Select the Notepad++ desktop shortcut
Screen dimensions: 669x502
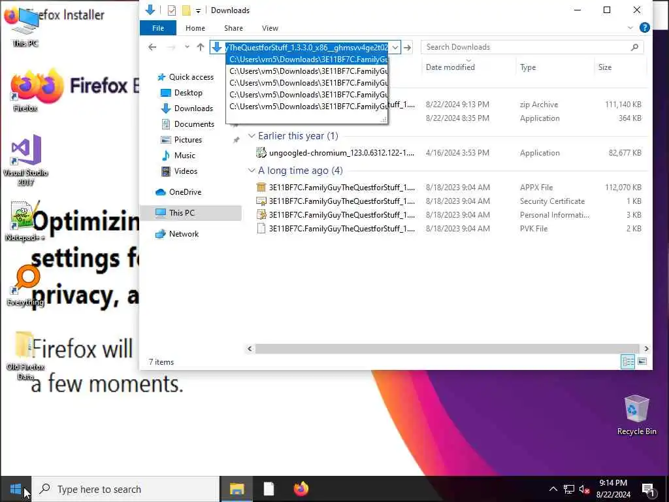[x=25, y=221]
